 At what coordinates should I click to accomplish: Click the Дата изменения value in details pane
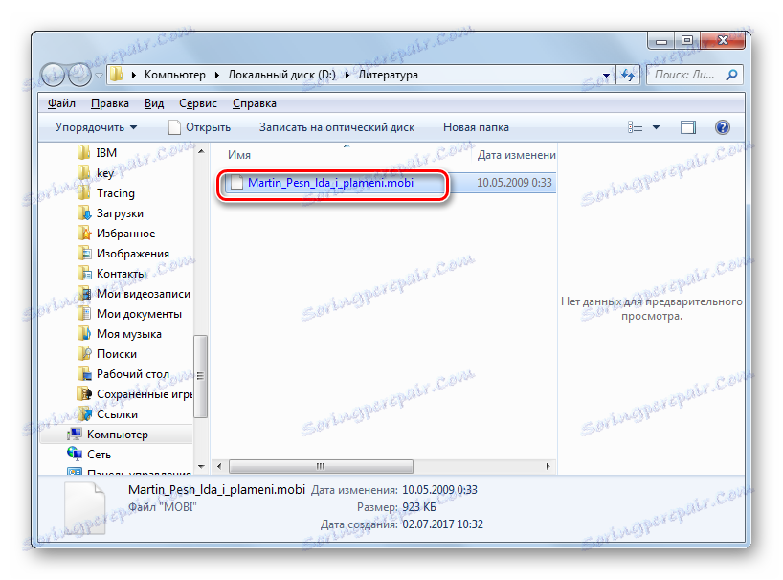point(439,490)
